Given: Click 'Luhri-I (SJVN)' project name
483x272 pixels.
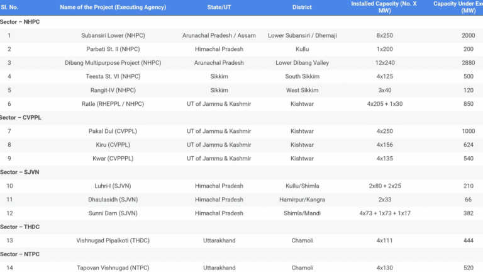Looking at the screenshot, I should click(x=113, y=186).
